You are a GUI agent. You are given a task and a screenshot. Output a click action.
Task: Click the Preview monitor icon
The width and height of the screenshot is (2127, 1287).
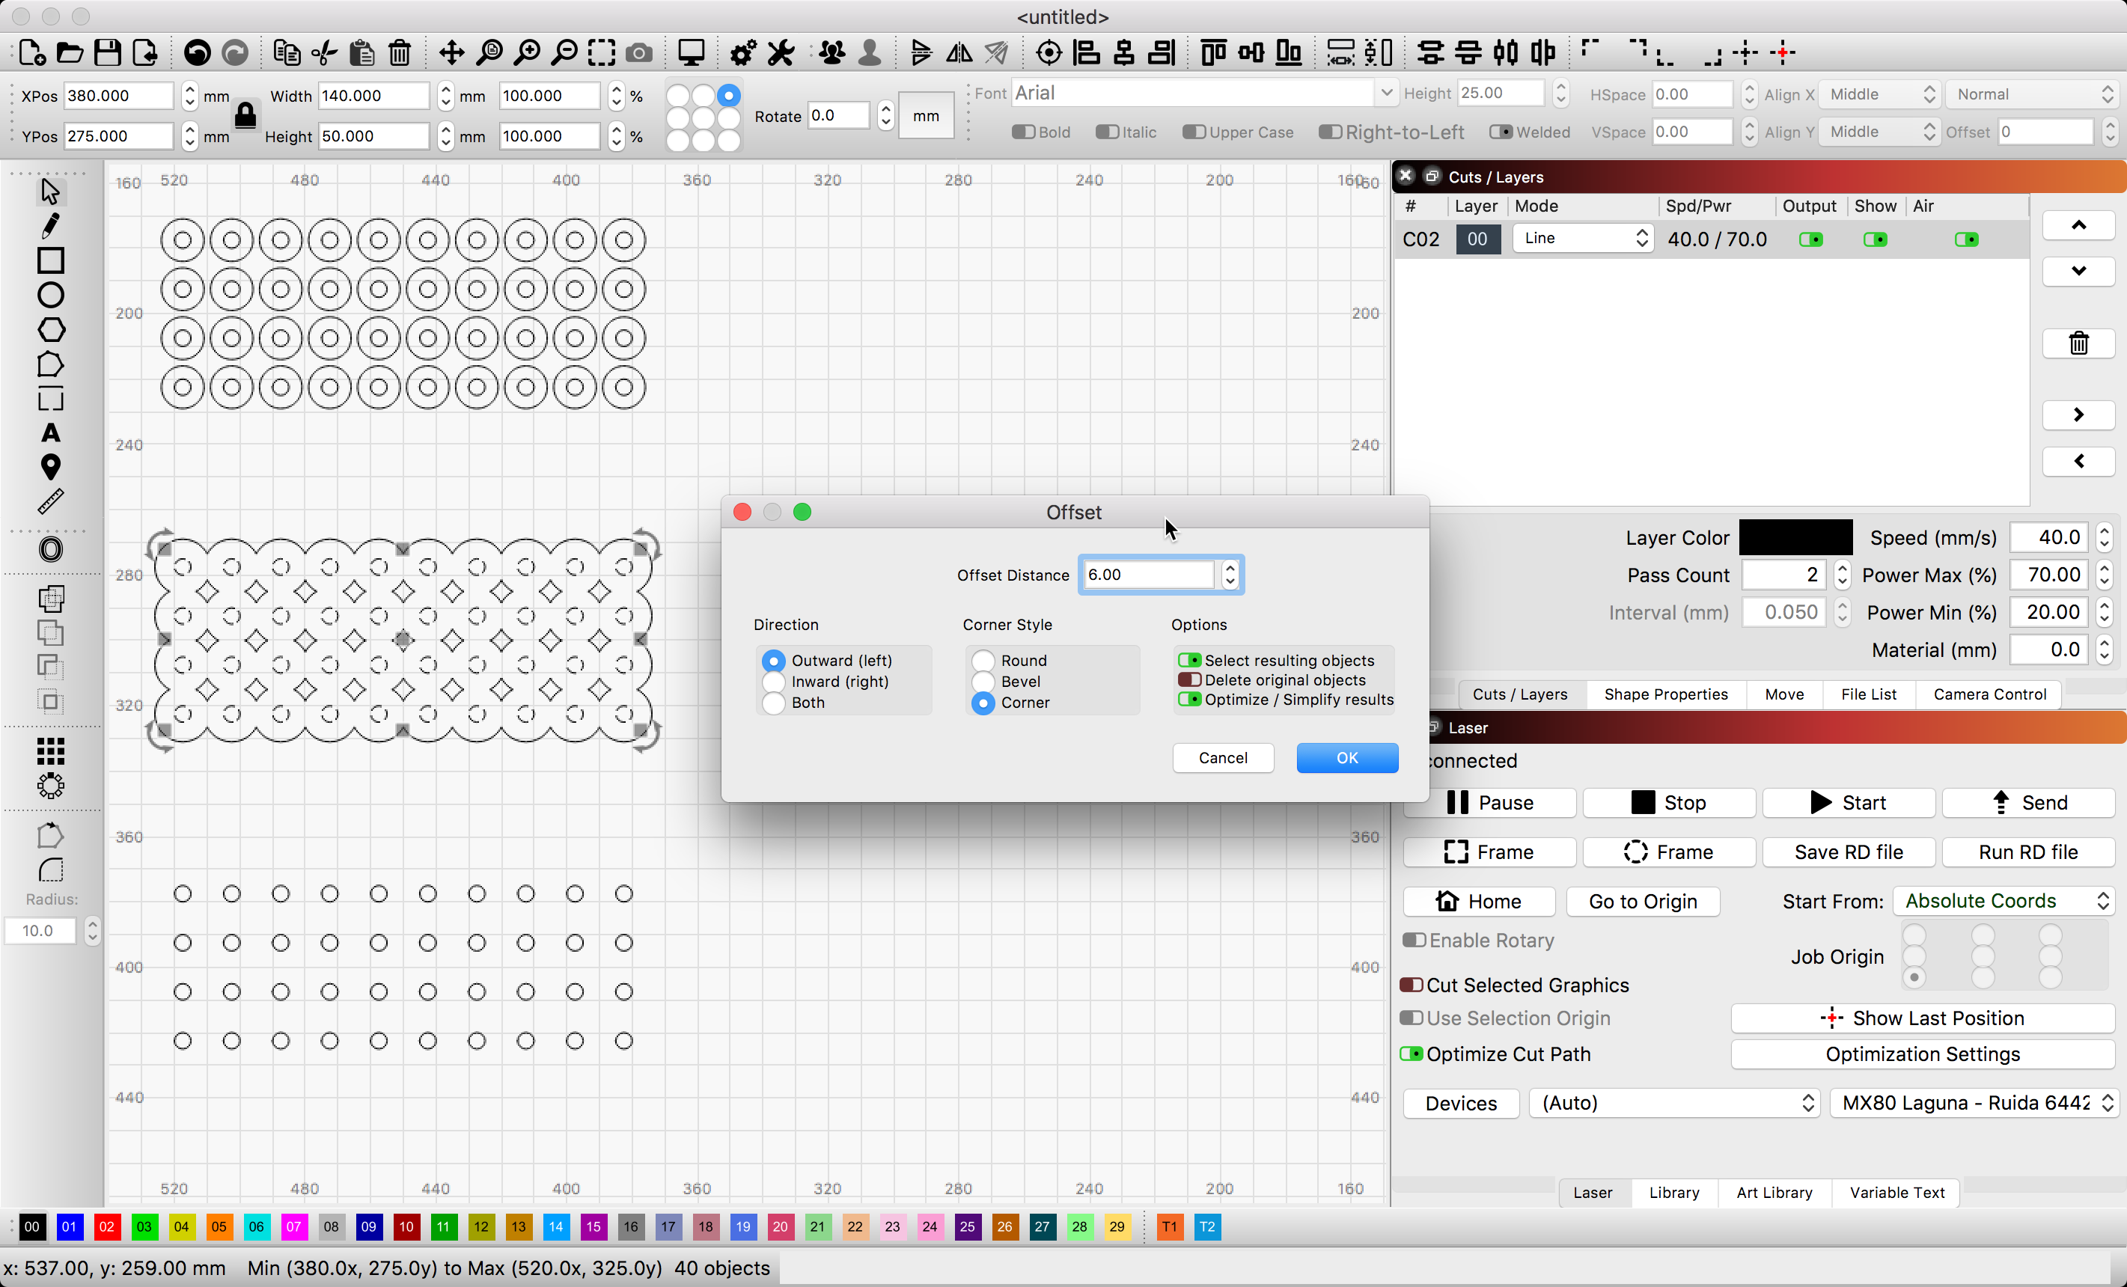[691, 52]
